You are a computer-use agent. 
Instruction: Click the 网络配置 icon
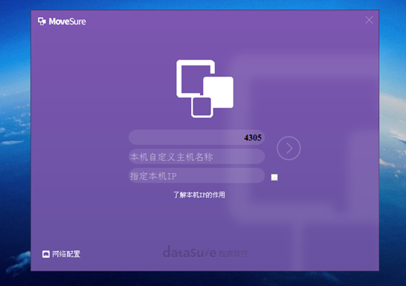pos(46,254)
